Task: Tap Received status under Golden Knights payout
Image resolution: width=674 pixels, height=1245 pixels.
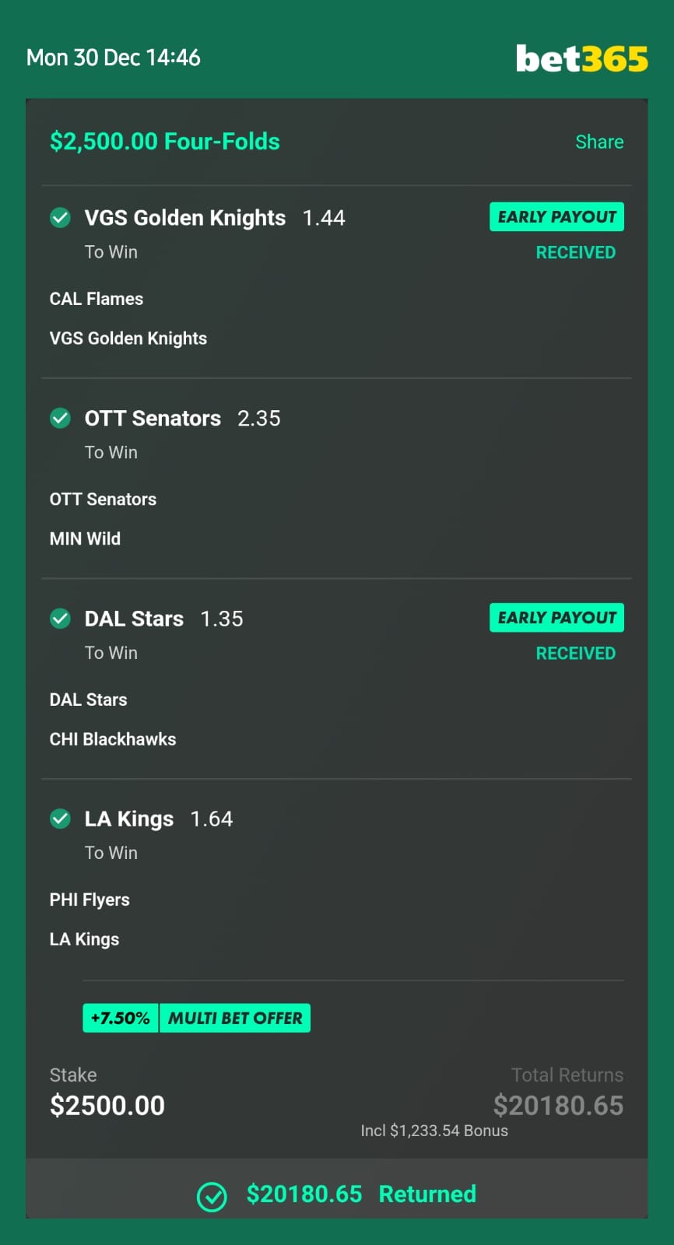Action: click(x=576, y=252)
